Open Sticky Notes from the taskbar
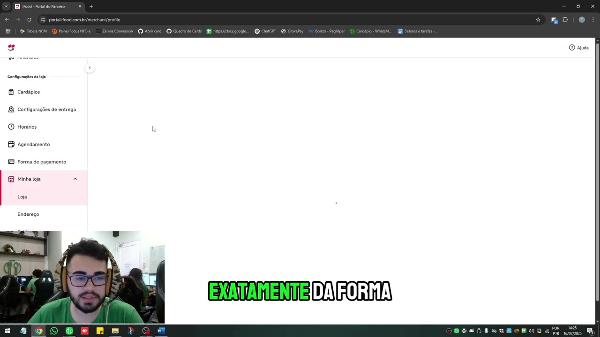Screen dimensions: 600x337 (100, 331)
